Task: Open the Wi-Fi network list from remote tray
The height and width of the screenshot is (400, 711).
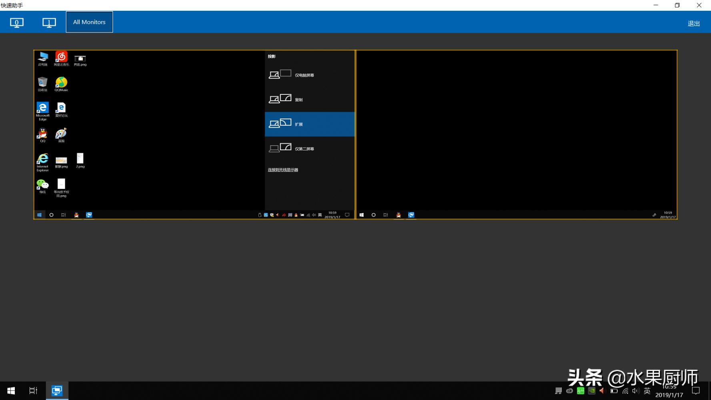Action: coord(308,215)
